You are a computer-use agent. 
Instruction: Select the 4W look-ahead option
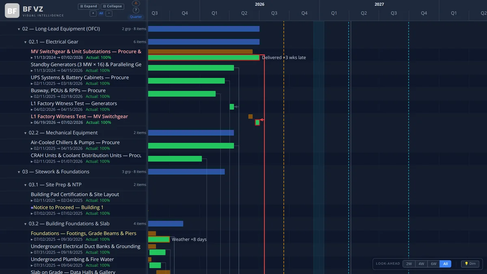(x=421, y=264)
